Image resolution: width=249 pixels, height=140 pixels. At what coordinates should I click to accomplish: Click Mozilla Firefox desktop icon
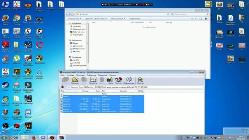(x=5, y=20)
